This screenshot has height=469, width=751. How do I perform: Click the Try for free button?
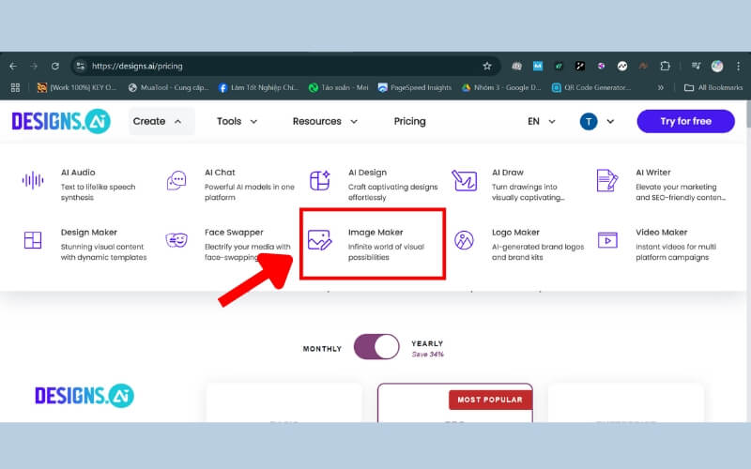tap(685, 122)
